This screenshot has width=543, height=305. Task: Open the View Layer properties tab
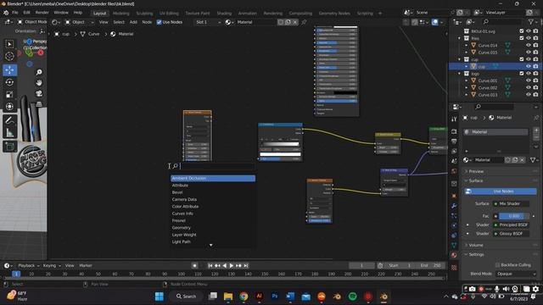coord(454,151)
